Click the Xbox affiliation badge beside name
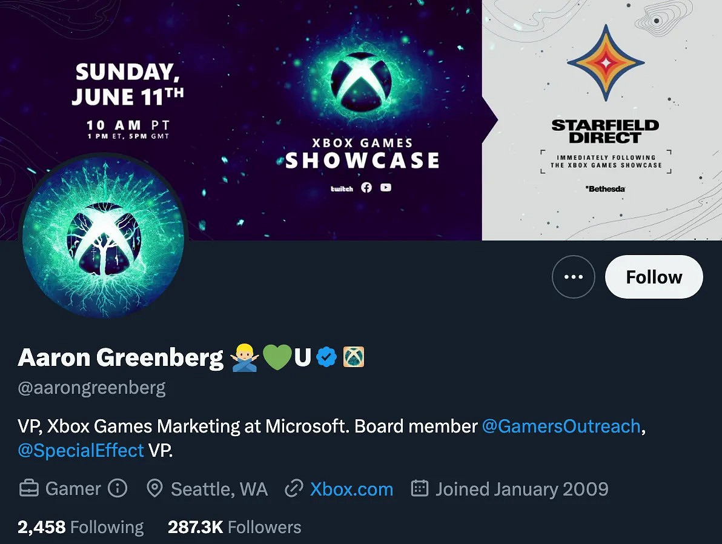 tap(354, 358)
